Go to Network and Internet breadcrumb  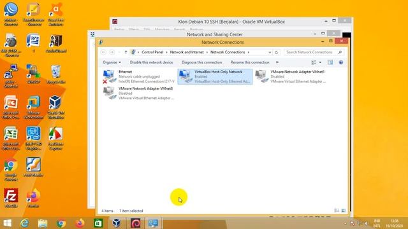pos(187,52)
